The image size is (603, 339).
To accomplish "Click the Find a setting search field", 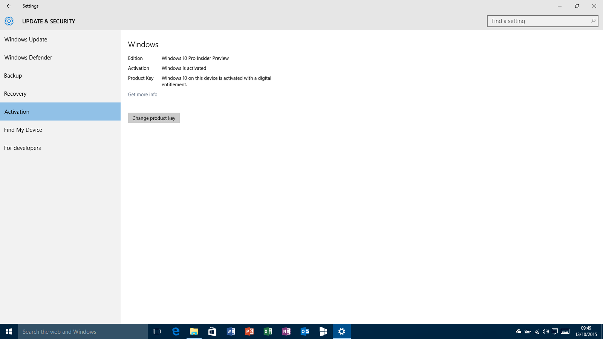I will (x=542, y=21).
